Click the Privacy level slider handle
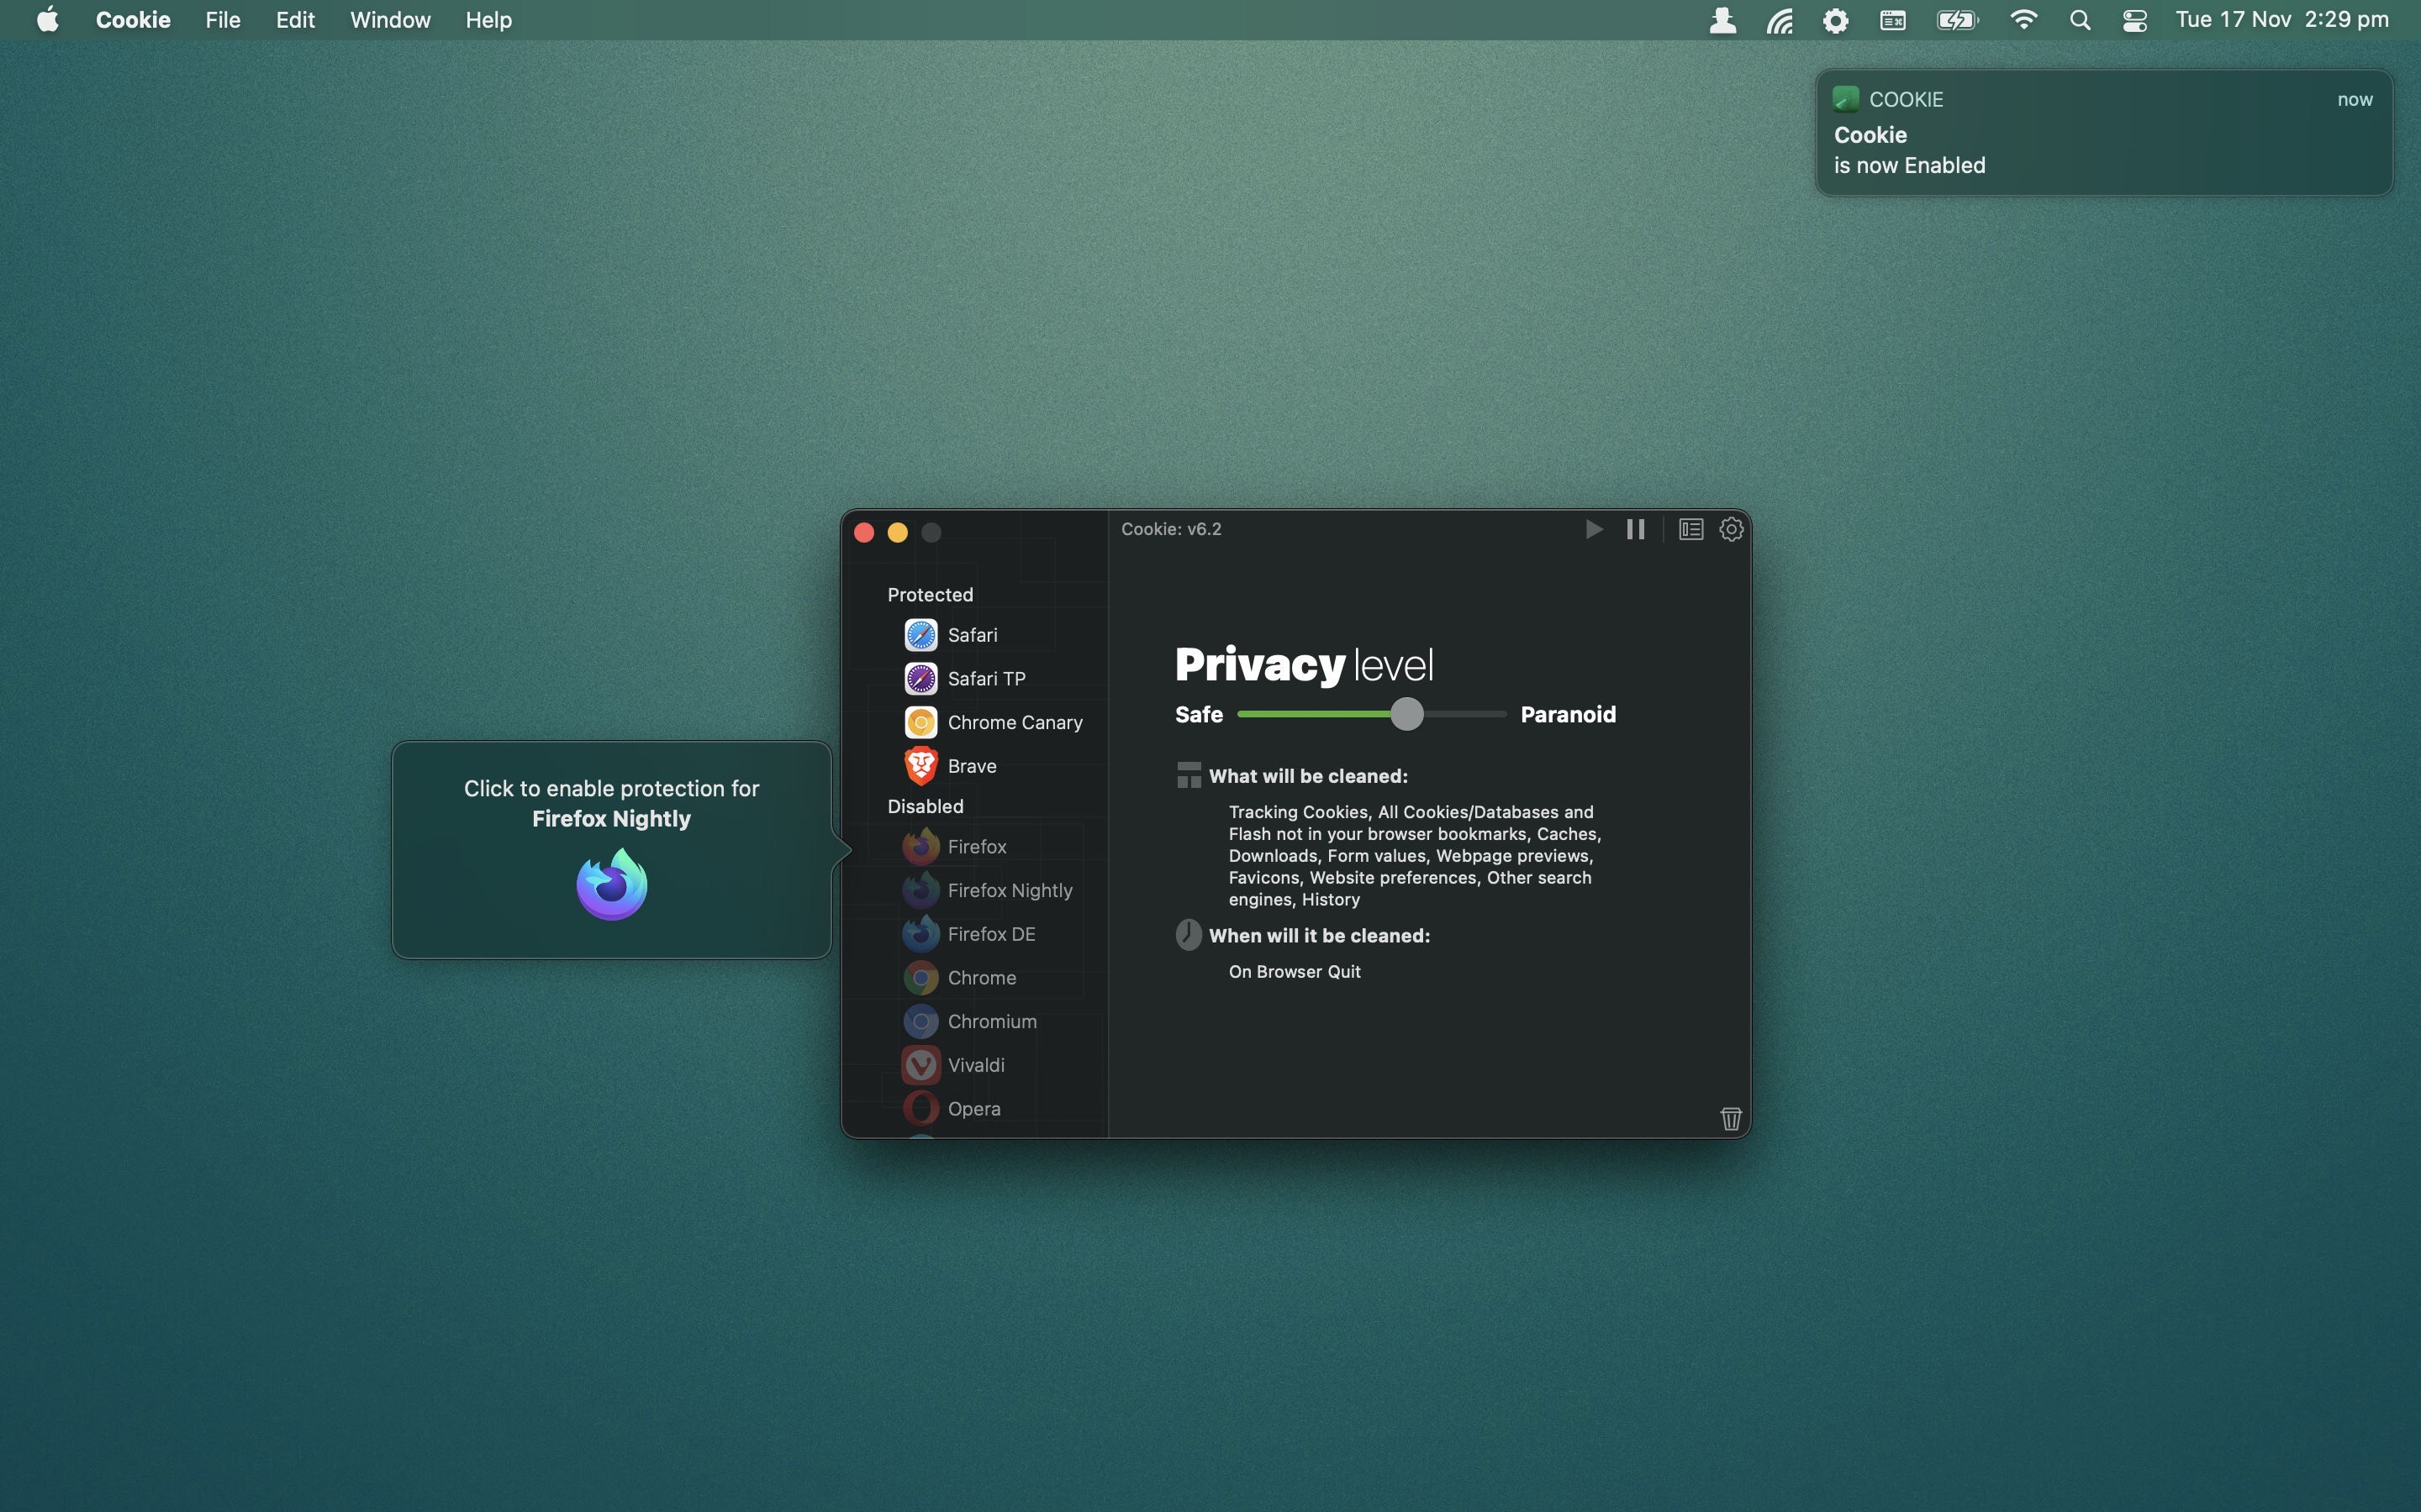 (x=1406, y=714)
